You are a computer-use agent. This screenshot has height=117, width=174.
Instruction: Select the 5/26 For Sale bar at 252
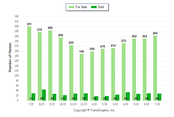(134, 70)
